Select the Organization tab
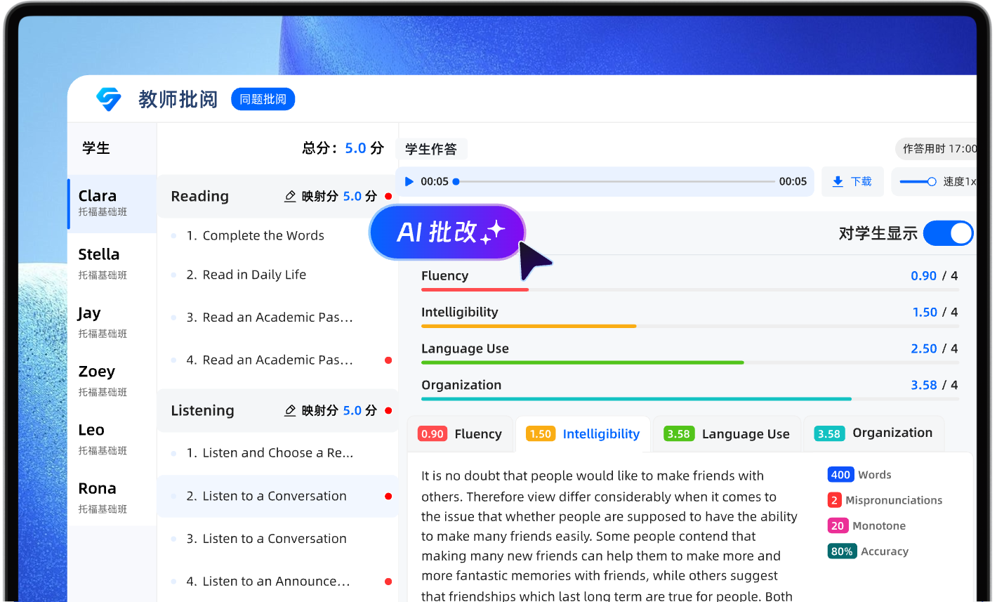The width and height of the screenshot is (997, 602). [873, 433]
